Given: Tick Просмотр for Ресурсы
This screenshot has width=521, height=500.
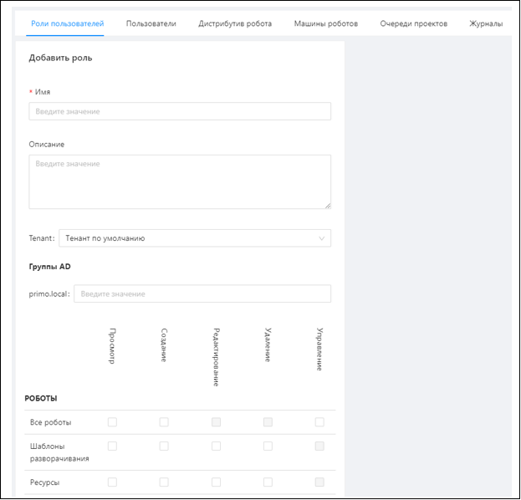Looking at the screenshot, I should [x=112, y=482].
